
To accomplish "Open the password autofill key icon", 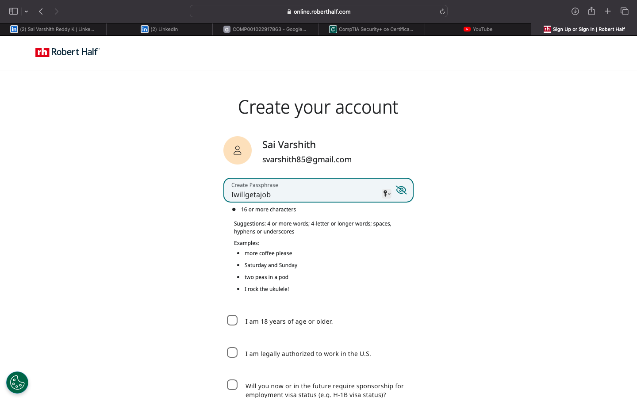I will (x=386, y=193).
